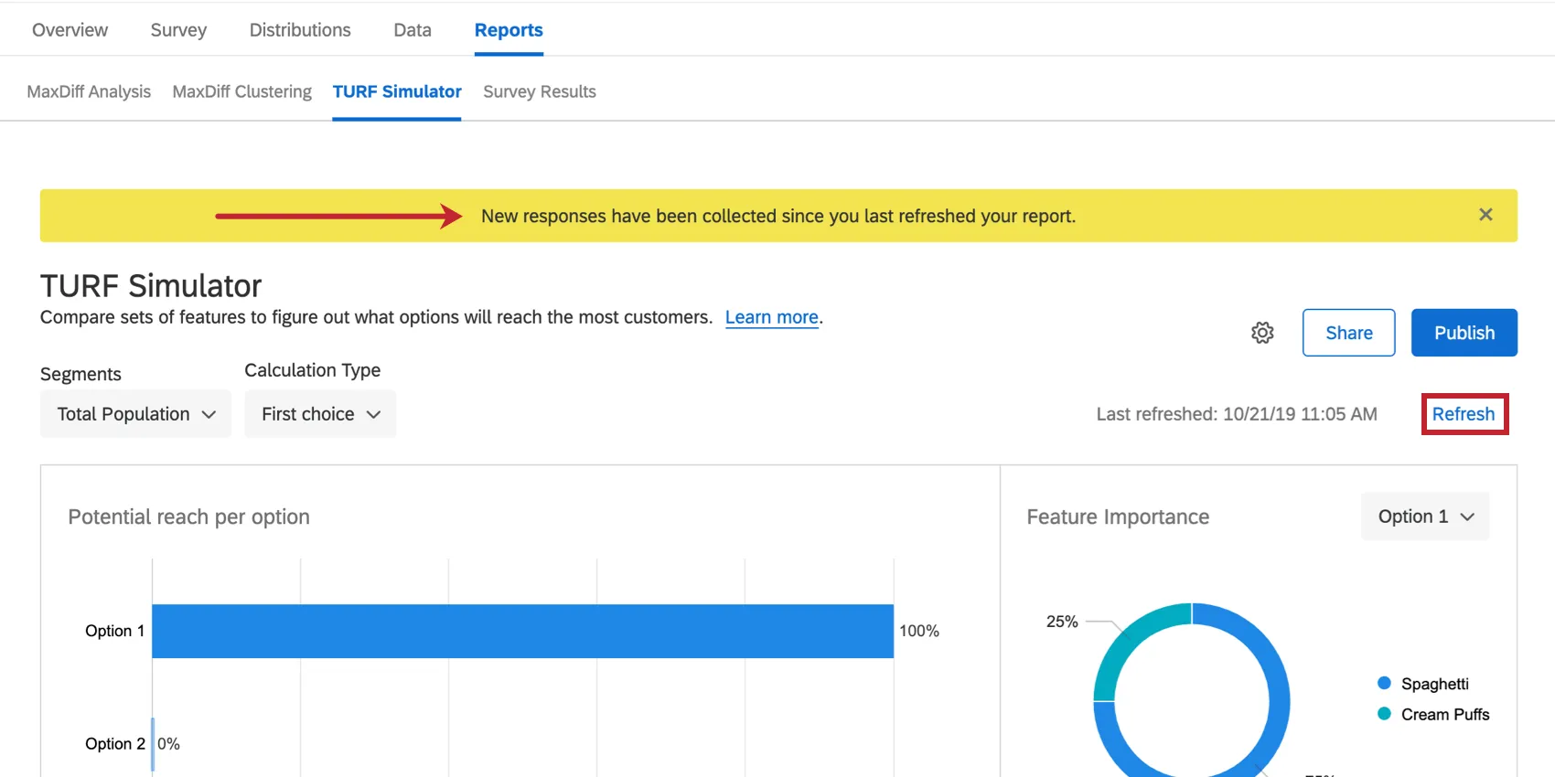This screenshot has height=777, width=1555.
Task: Click the Option 1 bar in chart
Action: click(522, 631)
